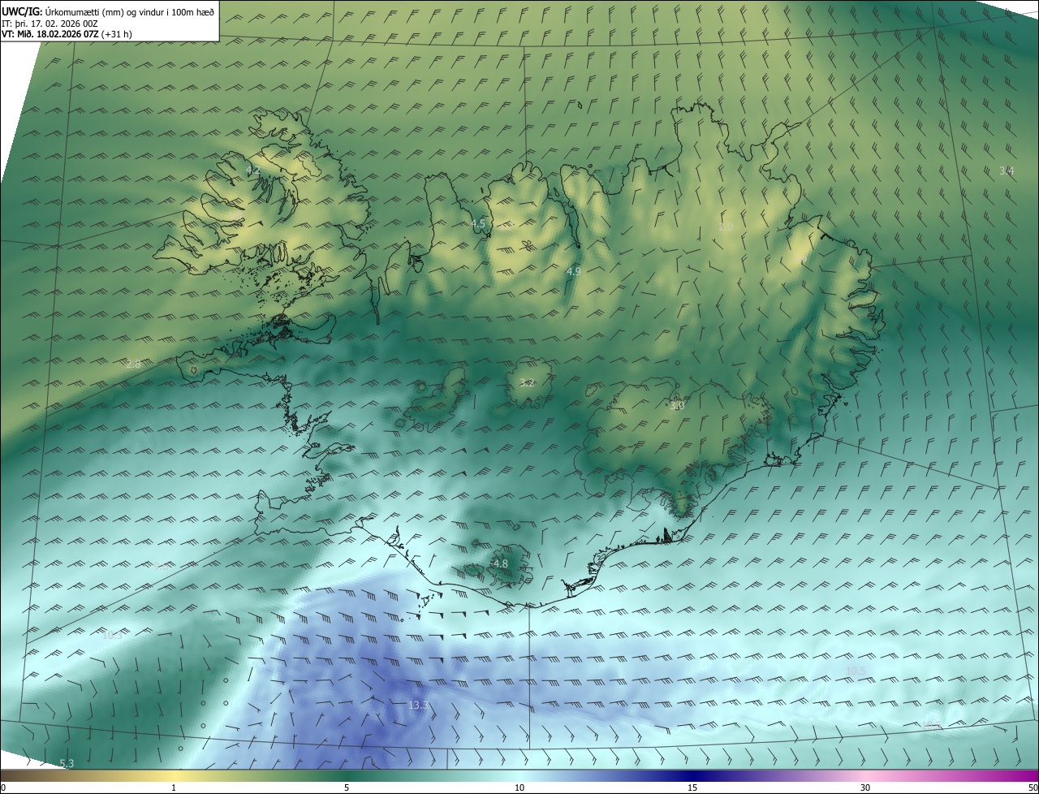This screenshot has height=794, width=1039.
Task: Click the "0" tick on the color scale
Action: (3, 788)
